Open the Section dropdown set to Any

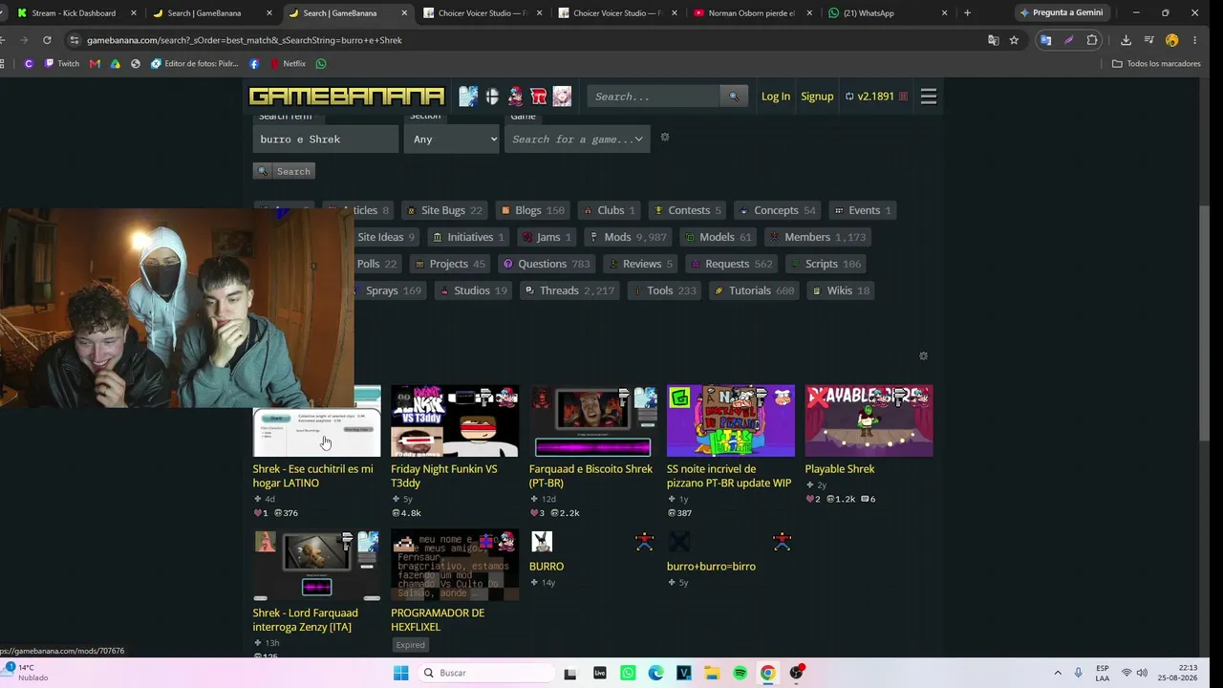pos(452,139)
